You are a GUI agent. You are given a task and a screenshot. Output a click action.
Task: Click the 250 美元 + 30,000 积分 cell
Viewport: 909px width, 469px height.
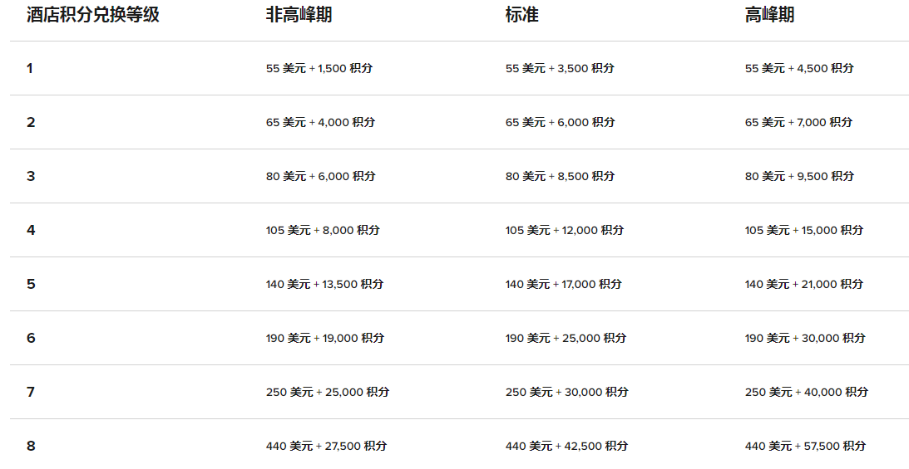click(x=566, y=392)
